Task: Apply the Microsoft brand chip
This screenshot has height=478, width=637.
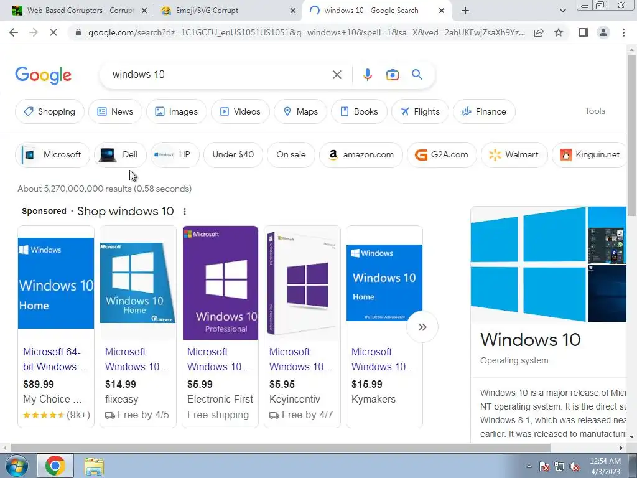Action: tap(52, 154)
